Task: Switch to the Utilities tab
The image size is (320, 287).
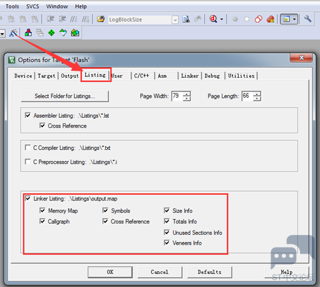Action: 241,76
